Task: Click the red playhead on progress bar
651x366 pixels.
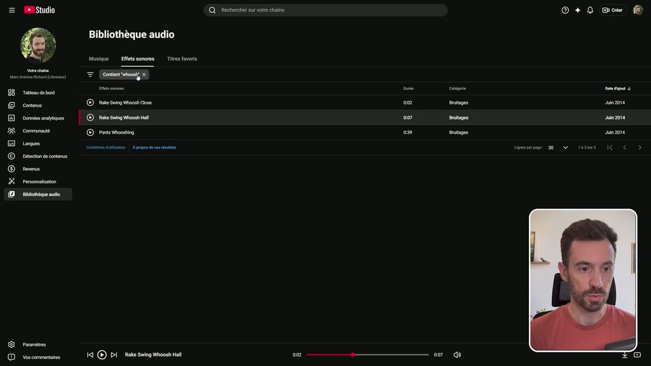Action: (x=353, y=355)
